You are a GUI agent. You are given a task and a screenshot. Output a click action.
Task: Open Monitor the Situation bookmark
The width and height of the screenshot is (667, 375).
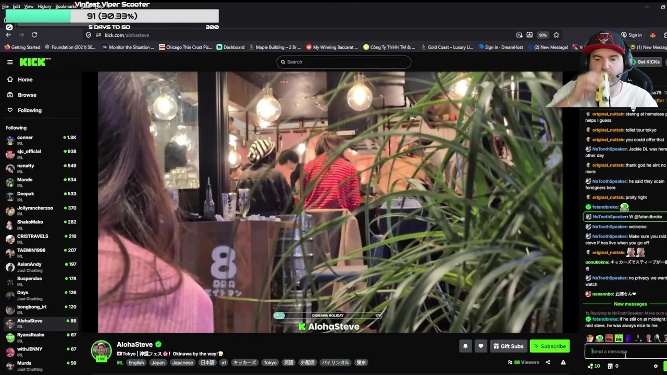(128, 47)
